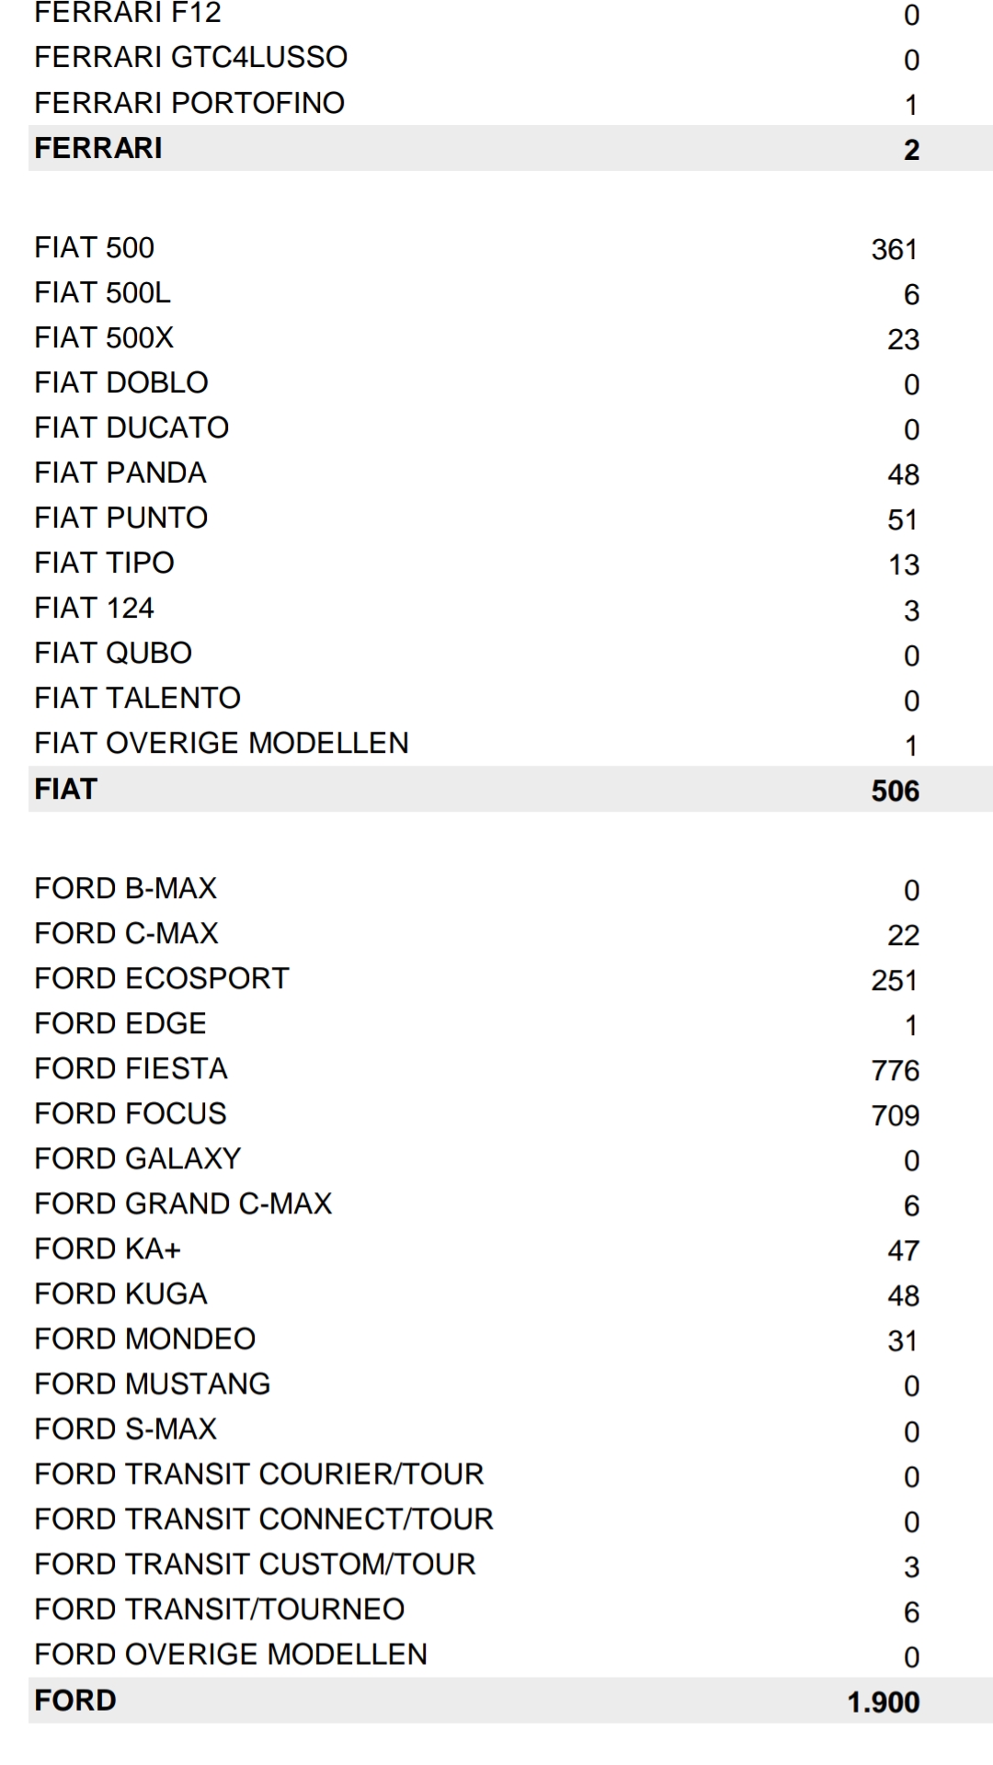Click the FIAT total value 506
The height and width of the screenshot is (1765, 993).
click(x=895, y=791)
